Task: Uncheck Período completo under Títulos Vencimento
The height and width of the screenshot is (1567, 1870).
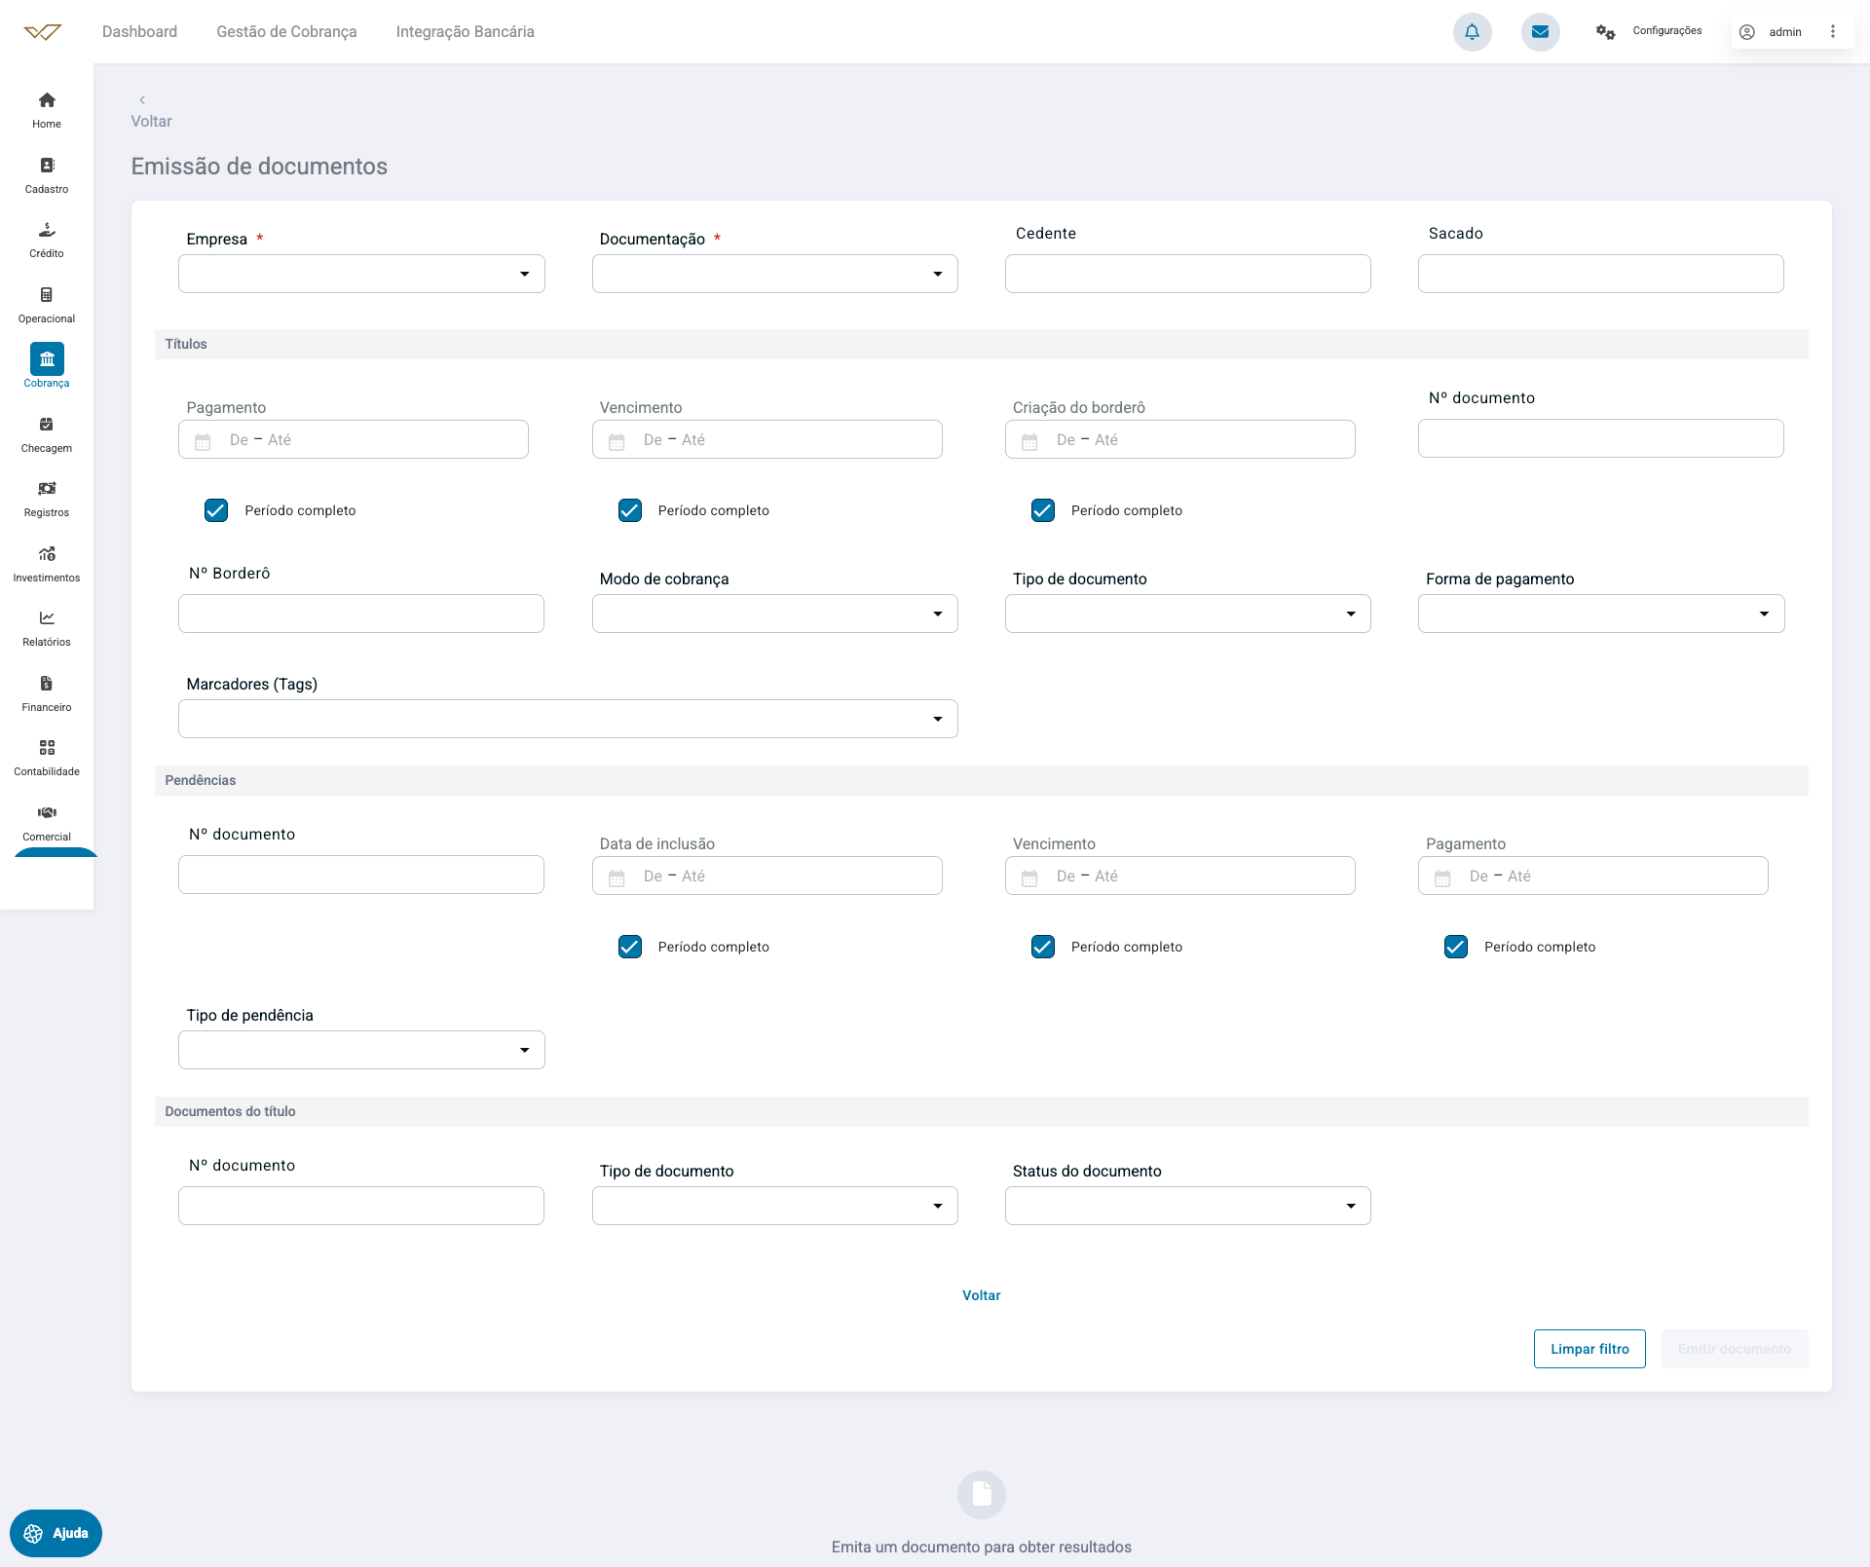Action: coord(630,510)
